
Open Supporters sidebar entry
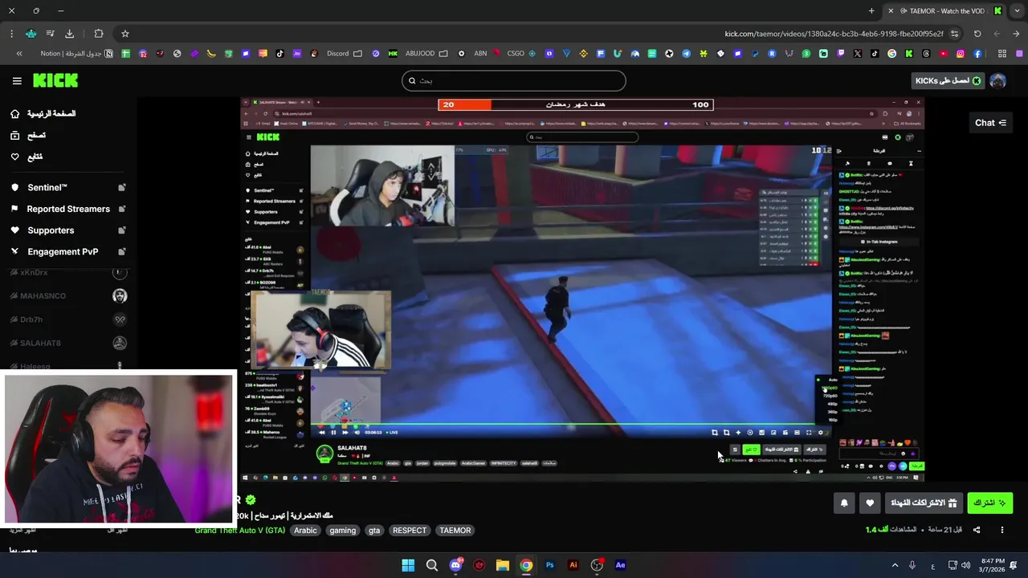43,230
